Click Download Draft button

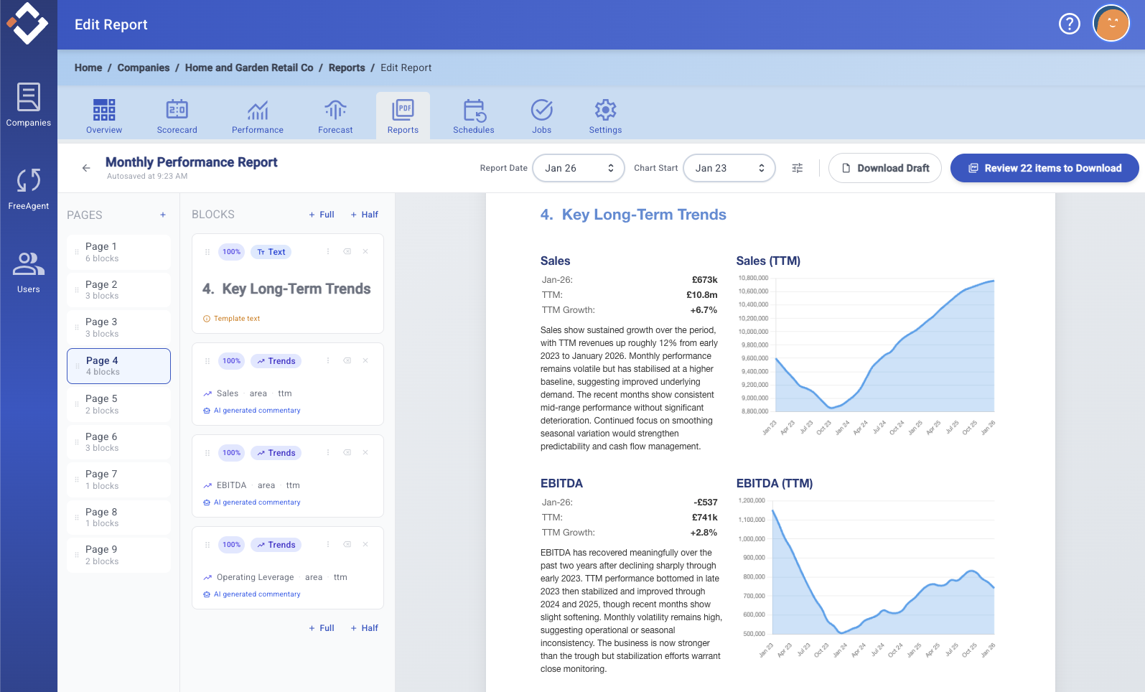coord(885,168)
